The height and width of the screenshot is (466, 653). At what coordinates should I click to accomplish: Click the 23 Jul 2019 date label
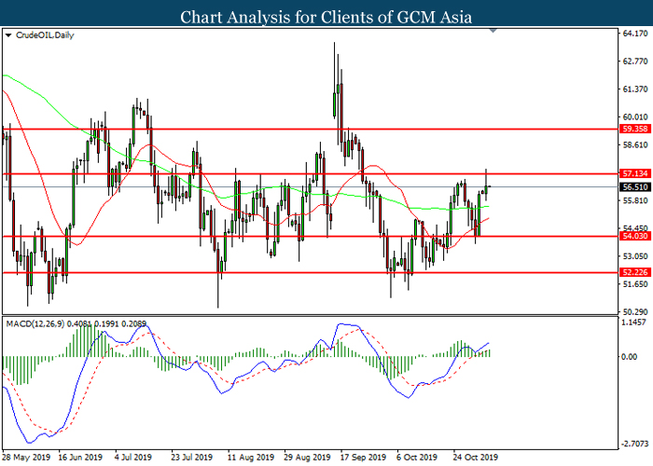[192, 458]
